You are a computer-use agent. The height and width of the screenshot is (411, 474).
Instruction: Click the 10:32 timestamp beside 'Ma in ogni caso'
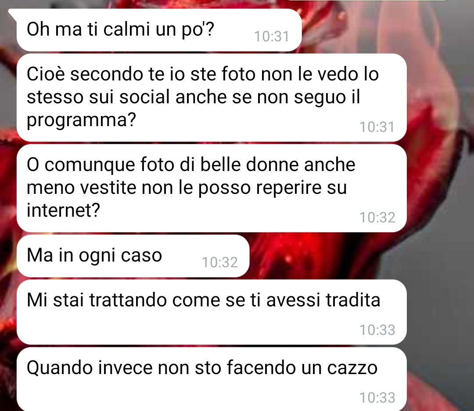pos(220,262)
